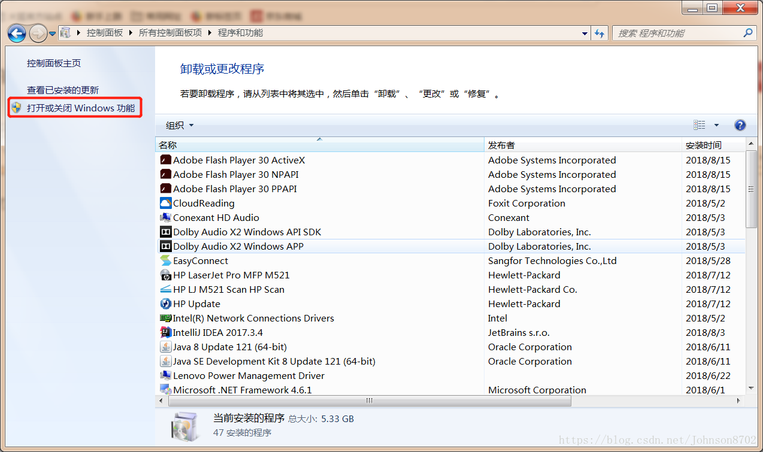
Task: Click the horizontal scrollbar left arrow
Action: 162,401
